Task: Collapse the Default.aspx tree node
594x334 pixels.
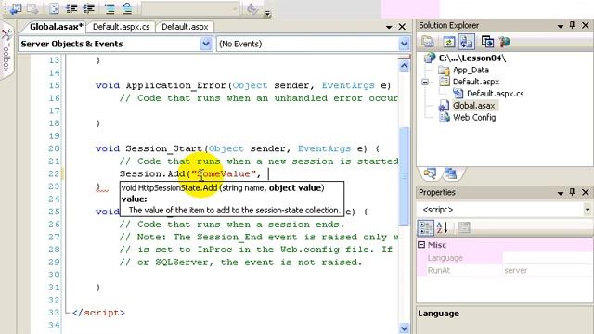Action: coord(425,82)
